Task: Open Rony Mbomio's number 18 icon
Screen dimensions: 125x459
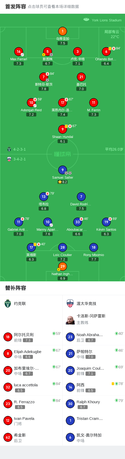Action: pos(94,248)
